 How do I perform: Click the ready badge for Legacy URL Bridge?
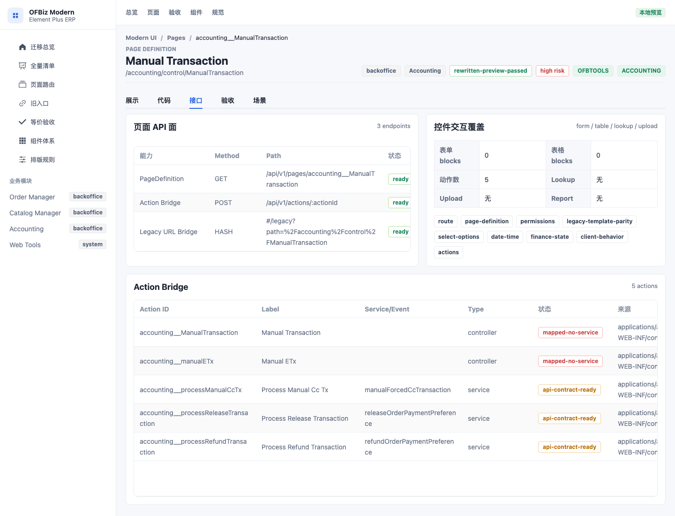[x=400, y=232]
